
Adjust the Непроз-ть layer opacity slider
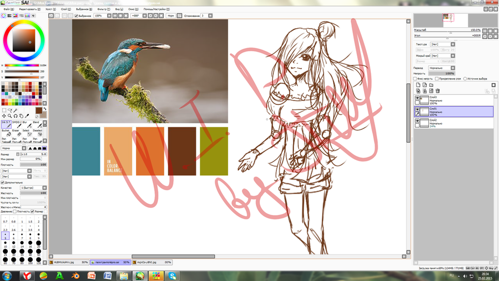click(x=441, y=74)
